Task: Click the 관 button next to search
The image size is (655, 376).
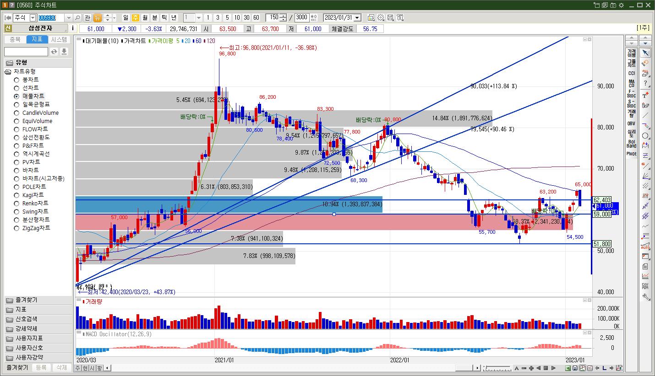Action: [x=87, y=18]
